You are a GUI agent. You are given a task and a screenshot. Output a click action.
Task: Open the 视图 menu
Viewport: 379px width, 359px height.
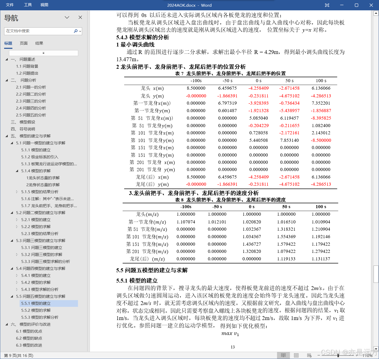(44, 5)
